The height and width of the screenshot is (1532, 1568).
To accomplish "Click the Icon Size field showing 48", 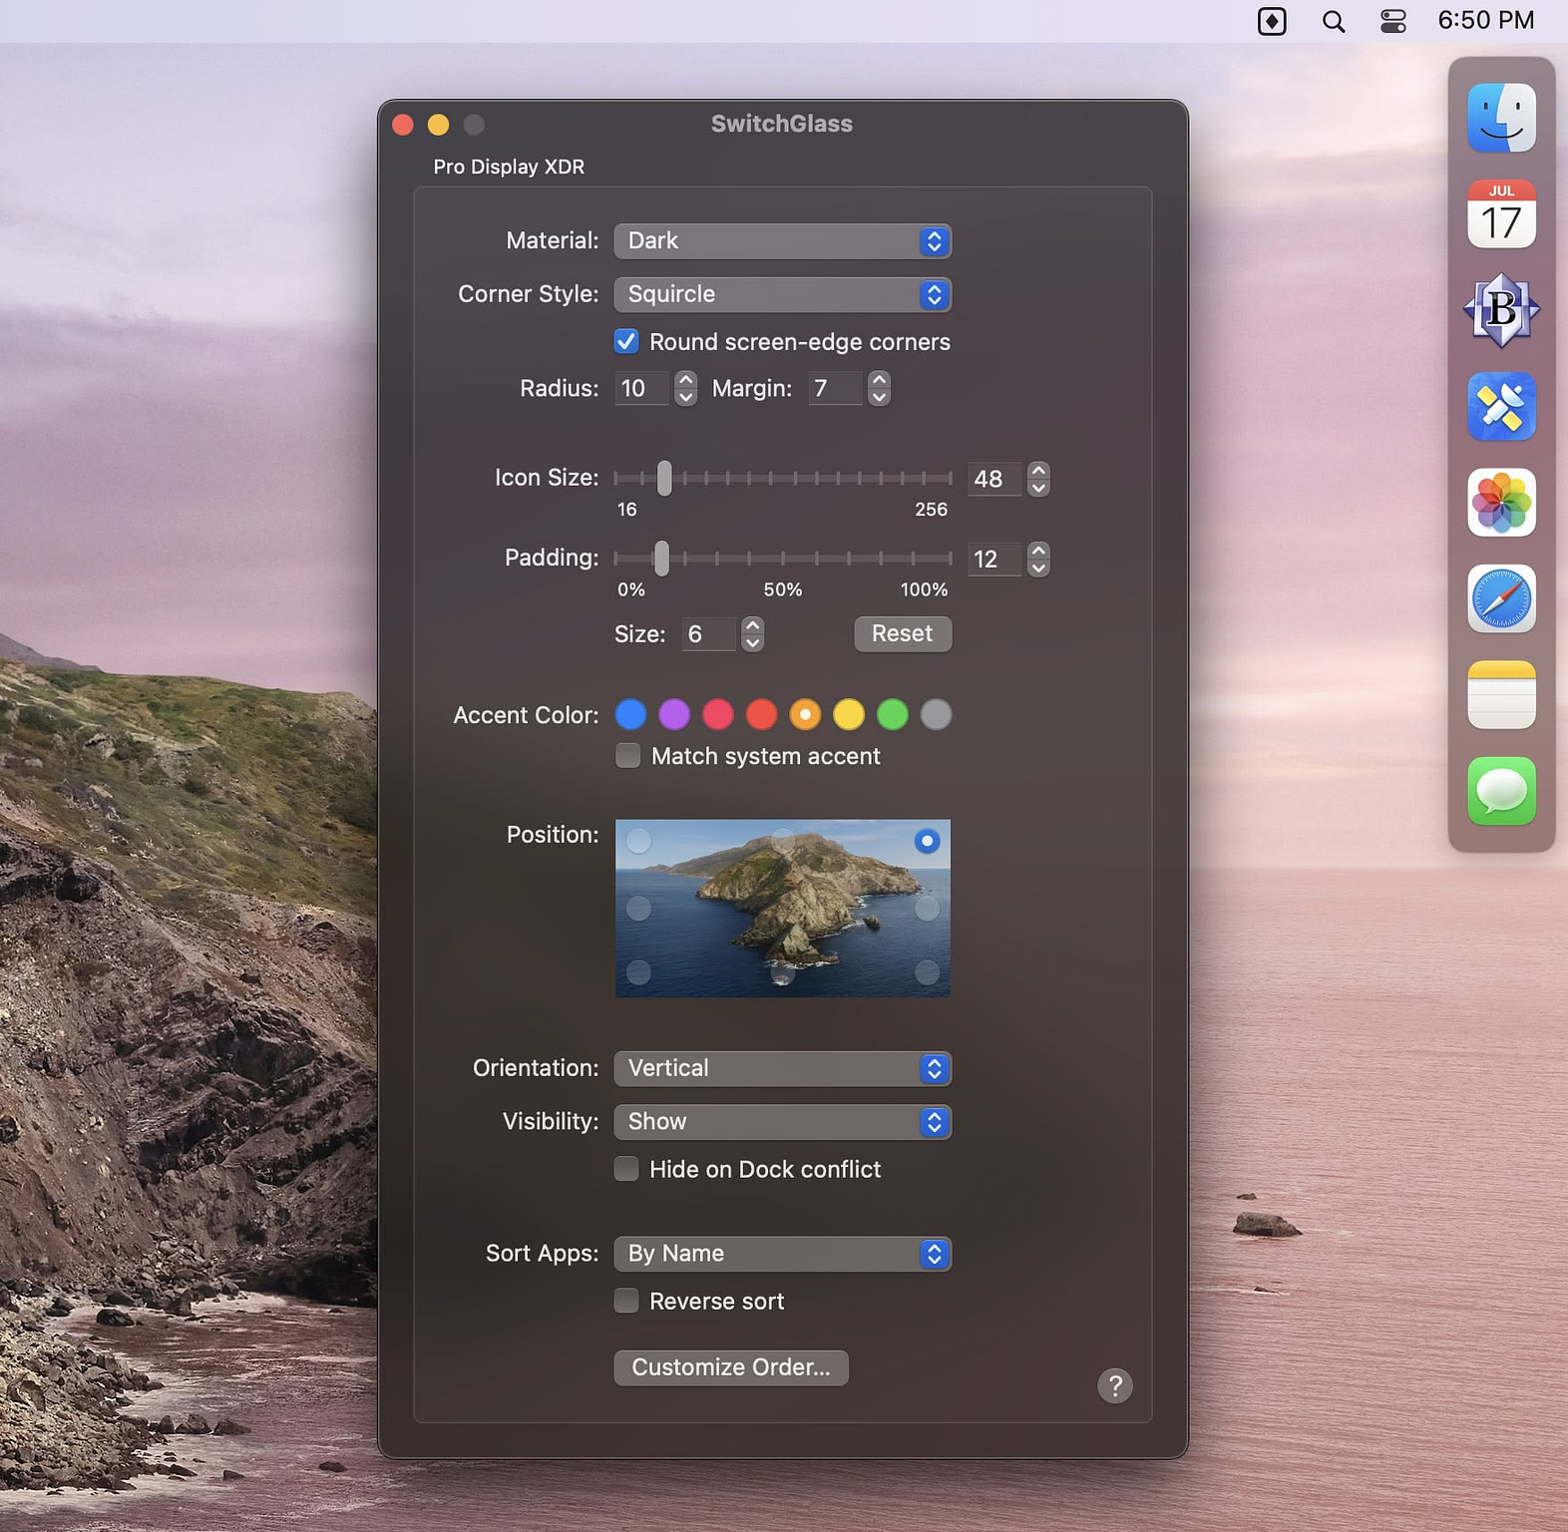I will 994,479.
